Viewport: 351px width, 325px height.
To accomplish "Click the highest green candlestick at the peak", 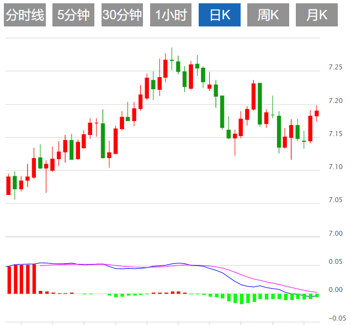I will [x=172, y=60].
